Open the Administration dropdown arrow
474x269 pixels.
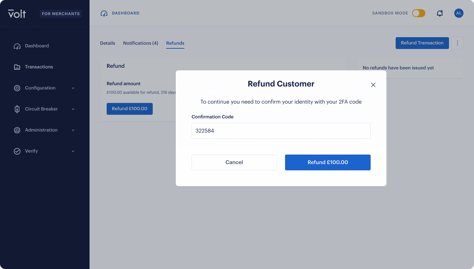[x=73, y=130]
